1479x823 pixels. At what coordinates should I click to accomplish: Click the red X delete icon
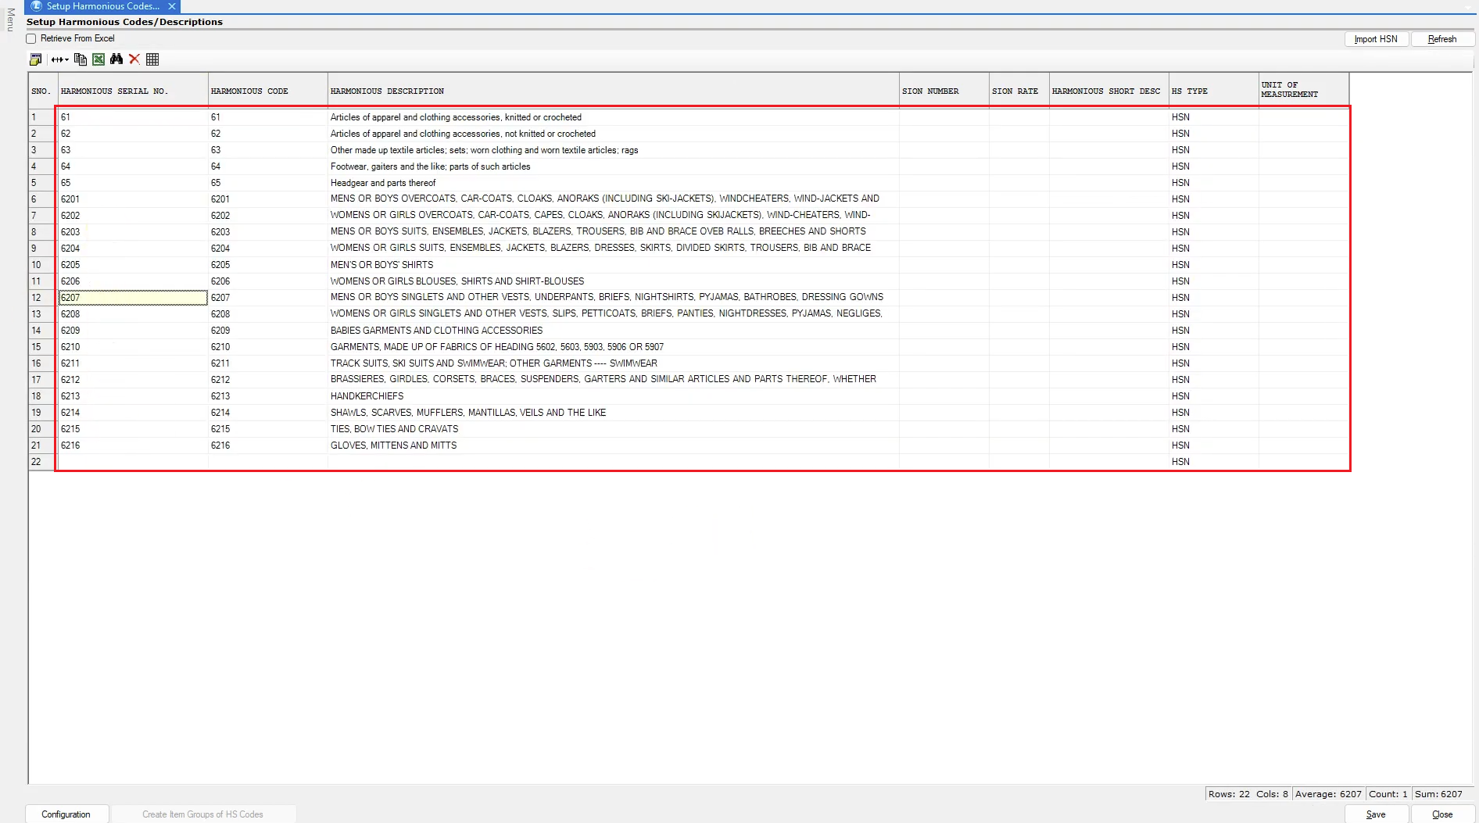(x=134, y=59)
